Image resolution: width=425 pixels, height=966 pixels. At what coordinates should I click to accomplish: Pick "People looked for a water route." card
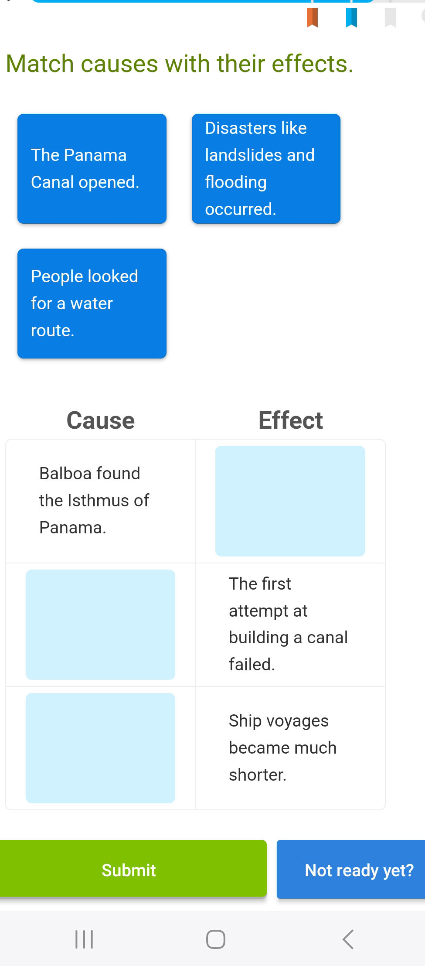(92, 304)
